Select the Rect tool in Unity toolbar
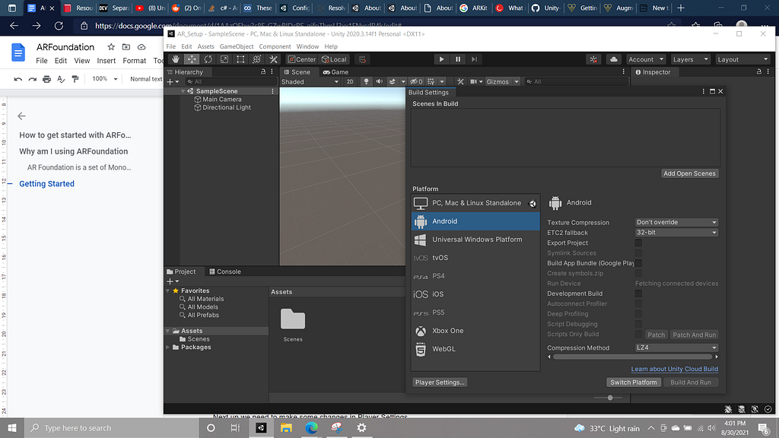 click(240, 59)
